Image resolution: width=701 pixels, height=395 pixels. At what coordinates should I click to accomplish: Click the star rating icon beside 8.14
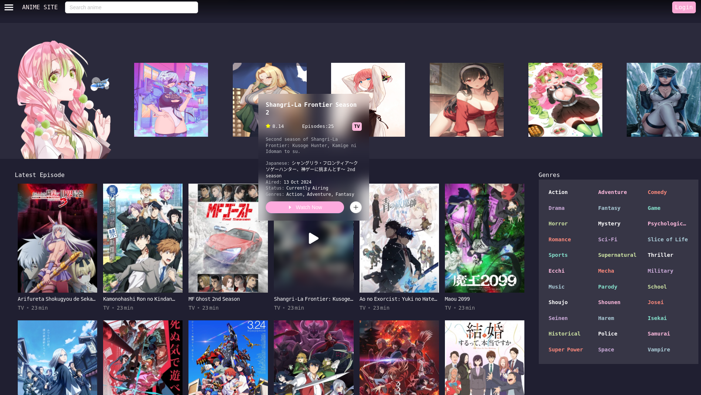tap(268, 126)
